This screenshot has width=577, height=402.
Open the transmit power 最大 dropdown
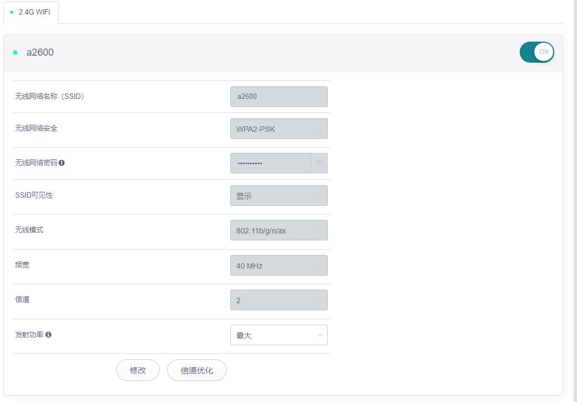[278, 335]
